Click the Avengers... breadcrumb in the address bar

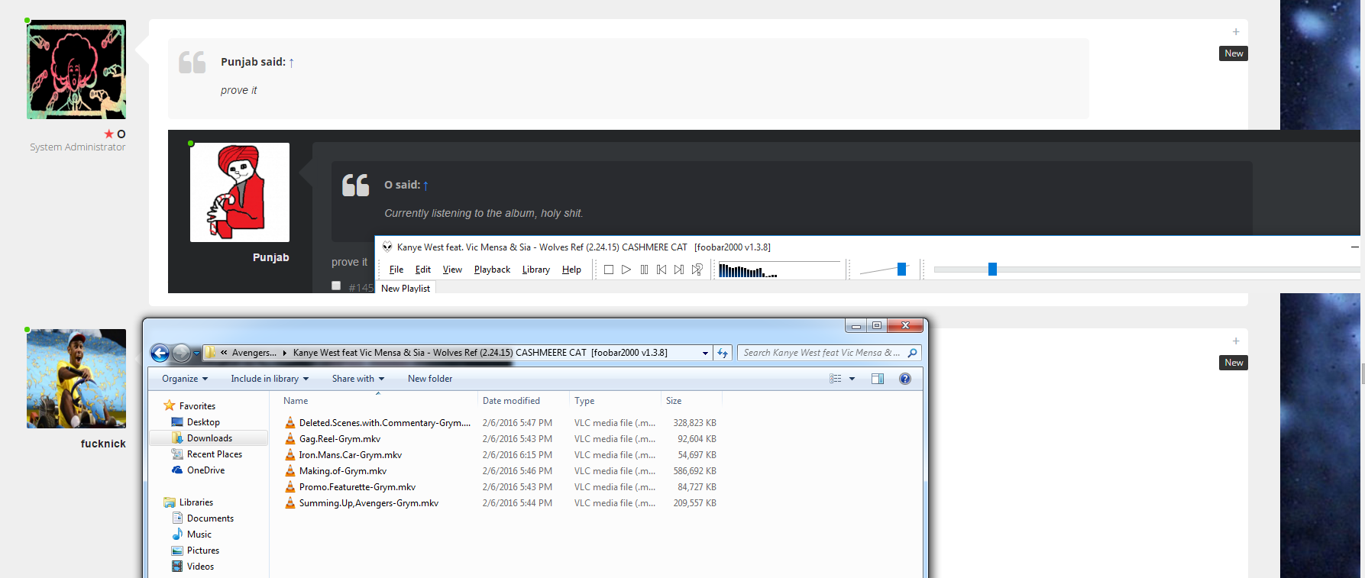pyautogui.click(x=254, y=353)
